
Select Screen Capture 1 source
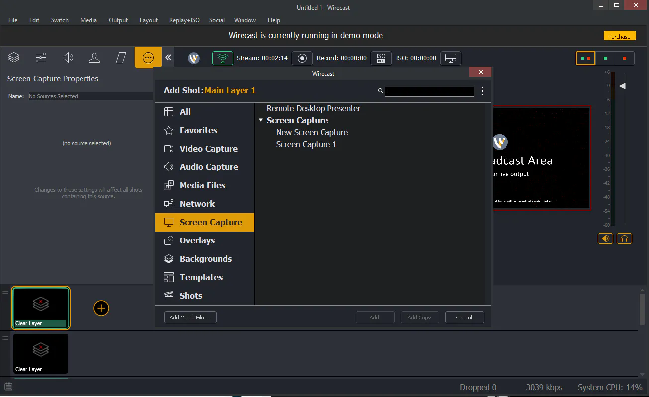pyautogui.click(x=306, y=144)
